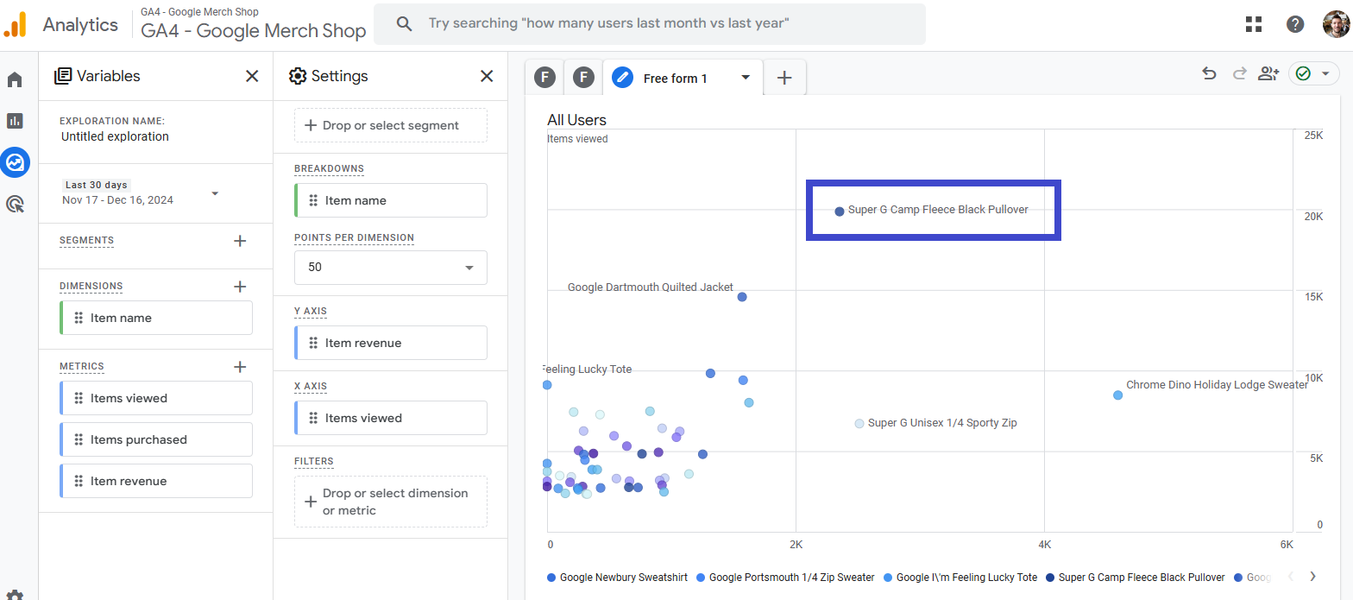Click the Google Dartmouth Quilted Jacket data point

[742, 297]
